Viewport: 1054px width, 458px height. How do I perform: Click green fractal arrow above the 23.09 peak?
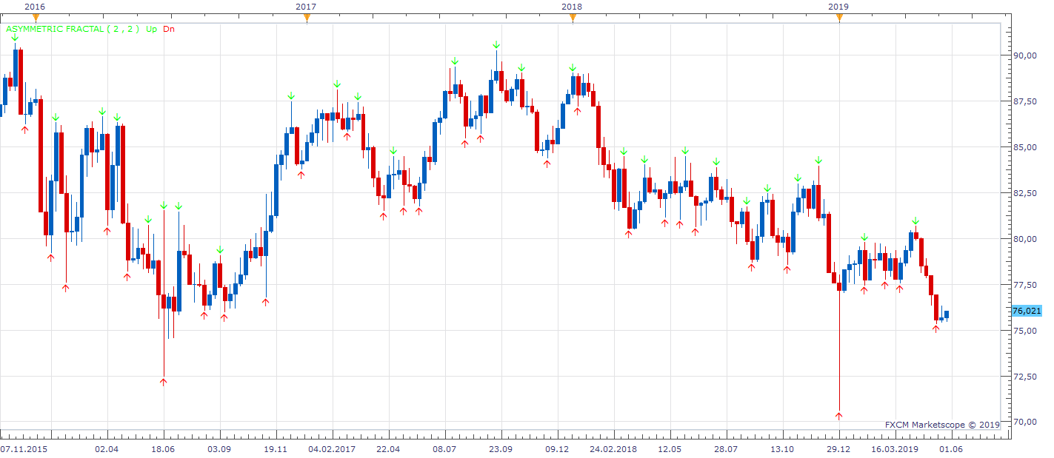click(x=496, y=45)
